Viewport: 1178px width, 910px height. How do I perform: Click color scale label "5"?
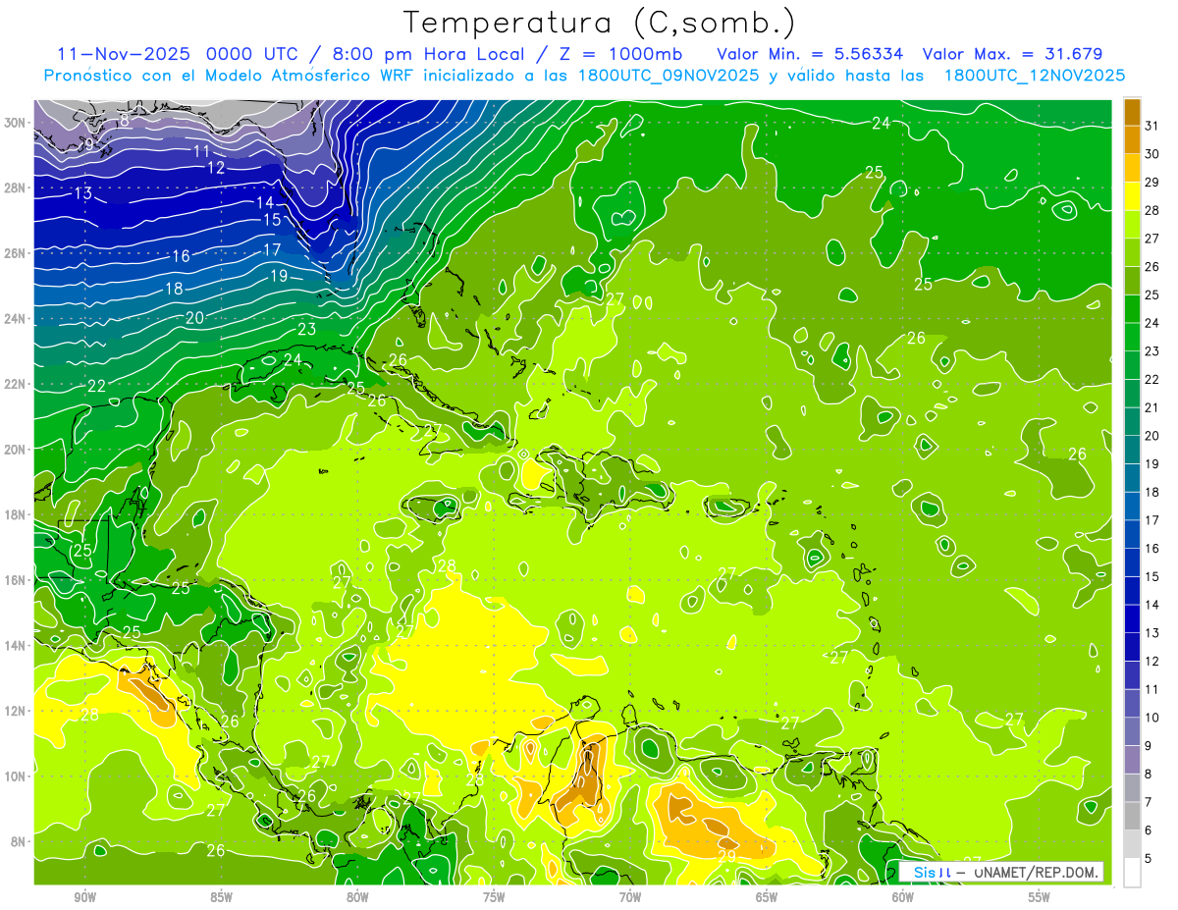point(1149,858)
